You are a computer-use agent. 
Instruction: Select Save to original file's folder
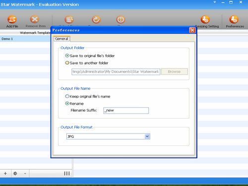[x=90, y=56]
